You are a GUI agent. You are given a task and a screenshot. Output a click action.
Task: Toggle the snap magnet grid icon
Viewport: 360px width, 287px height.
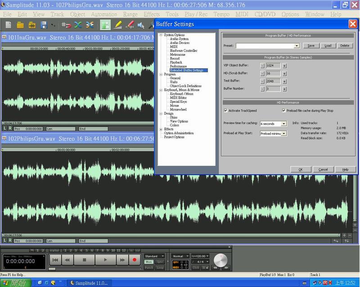[66, 25]
